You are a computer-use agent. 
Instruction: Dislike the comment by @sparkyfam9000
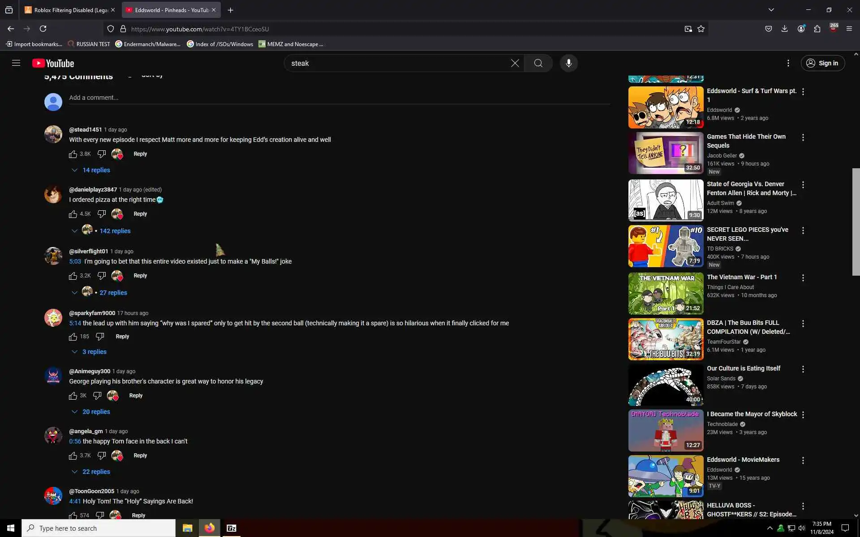point(100,337)
